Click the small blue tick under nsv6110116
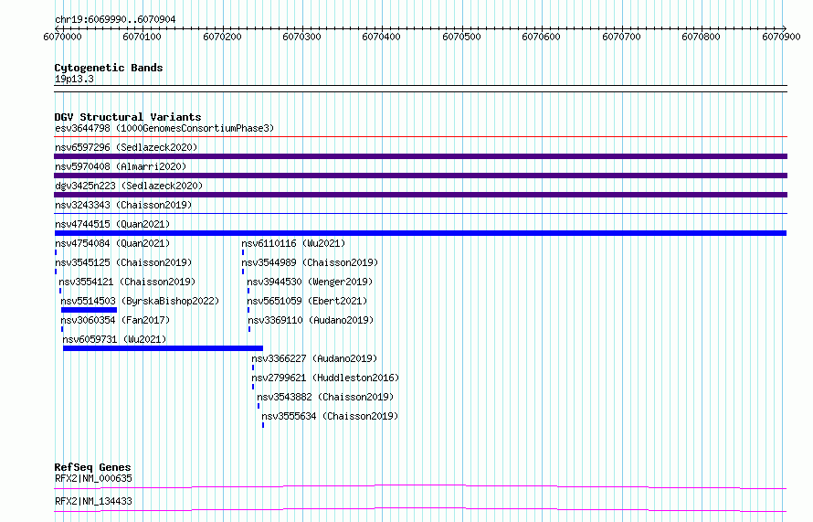 coord(243,252)
